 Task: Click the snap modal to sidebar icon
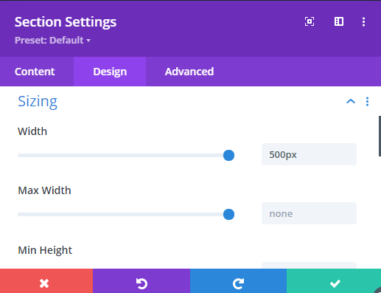tap(339, 21)
